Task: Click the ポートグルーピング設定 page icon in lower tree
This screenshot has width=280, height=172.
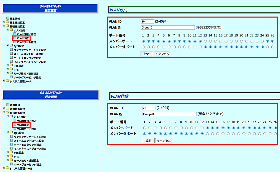Action: (11, 164)
